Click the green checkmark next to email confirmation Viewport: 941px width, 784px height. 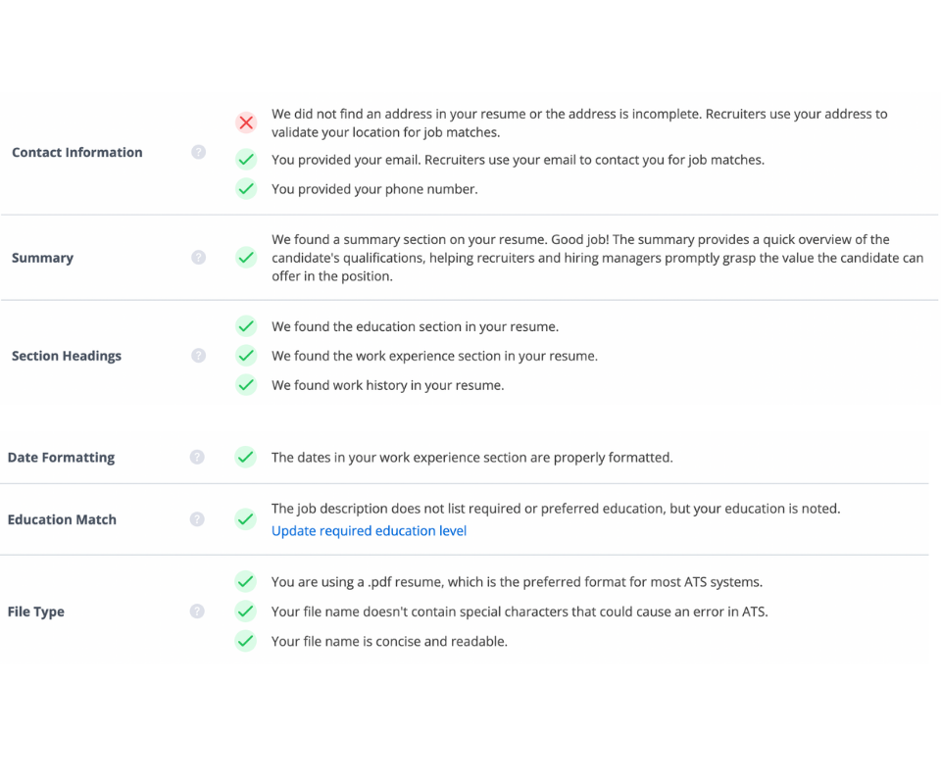[x=246, y=159]
